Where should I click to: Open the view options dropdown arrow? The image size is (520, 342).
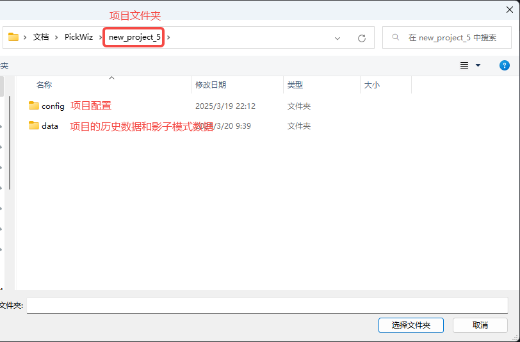tap(478, 65)
